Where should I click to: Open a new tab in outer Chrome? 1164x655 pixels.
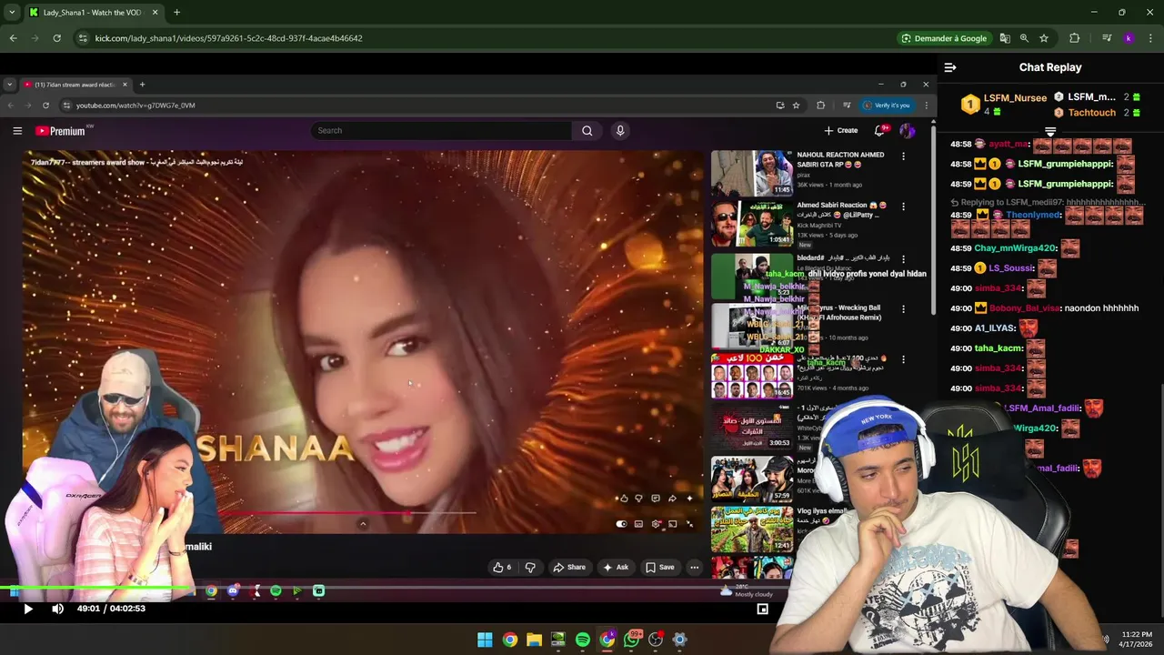(176, 13)
